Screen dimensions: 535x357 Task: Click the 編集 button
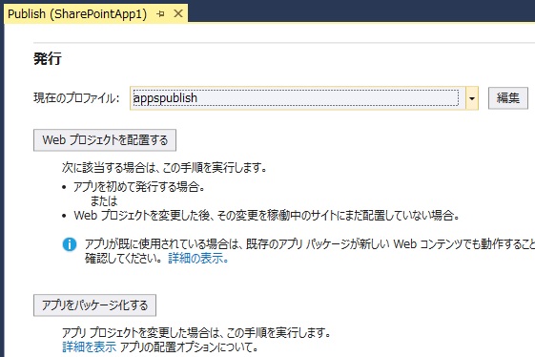click(508, 98)
